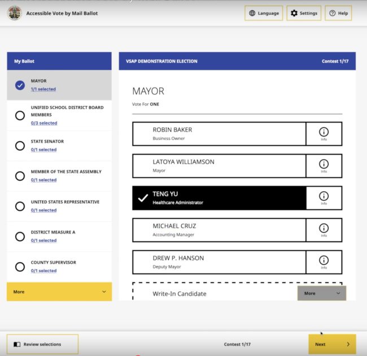The height and width of the screenshot is (356, 367).
Task: Expand gray More button near Write-In
Action: (321, 293)
